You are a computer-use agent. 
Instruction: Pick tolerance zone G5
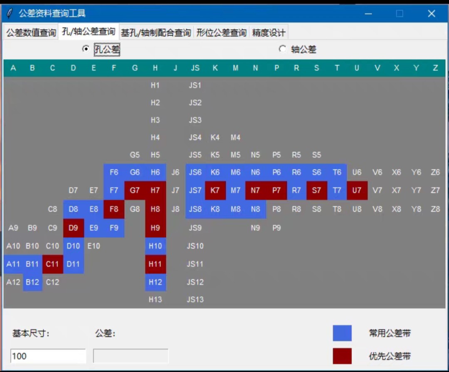coord(135,155)
